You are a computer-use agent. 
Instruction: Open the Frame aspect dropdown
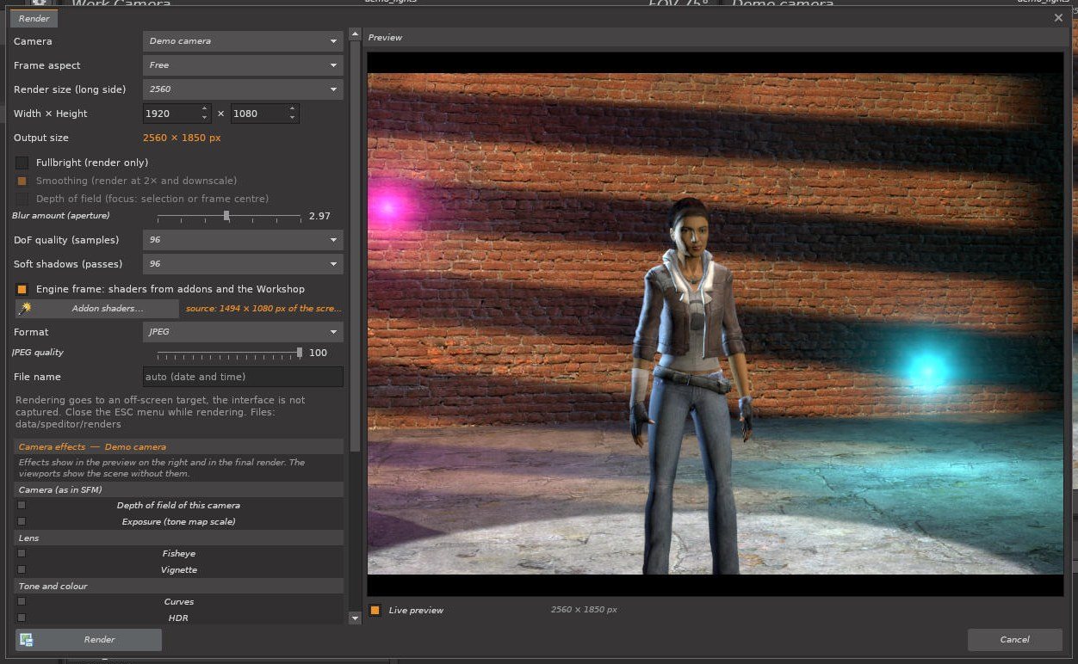[243, 65]
